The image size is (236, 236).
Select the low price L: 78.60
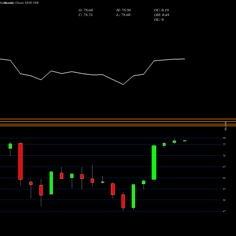(x=123, y=15)
